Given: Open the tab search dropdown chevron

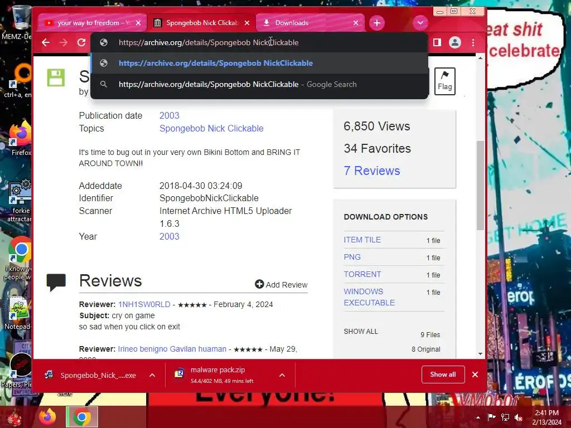Looking at the screenshot, I should [x=420, y=23].
